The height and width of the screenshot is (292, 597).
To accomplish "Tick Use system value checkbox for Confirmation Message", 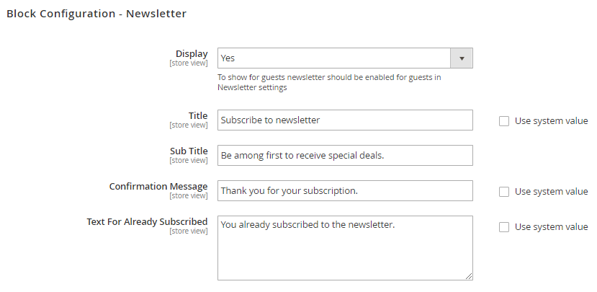I will tap(504, 192).
